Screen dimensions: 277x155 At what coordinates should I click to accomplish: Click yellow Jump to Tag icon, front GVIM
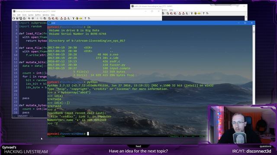(81, 18)
